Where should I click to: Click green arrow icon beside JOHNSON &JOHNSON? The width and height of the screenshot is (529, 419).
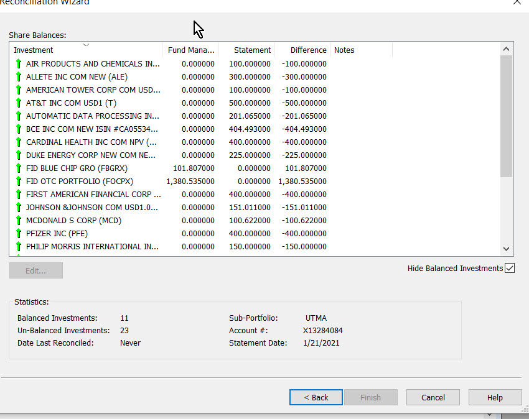[19, 207]
